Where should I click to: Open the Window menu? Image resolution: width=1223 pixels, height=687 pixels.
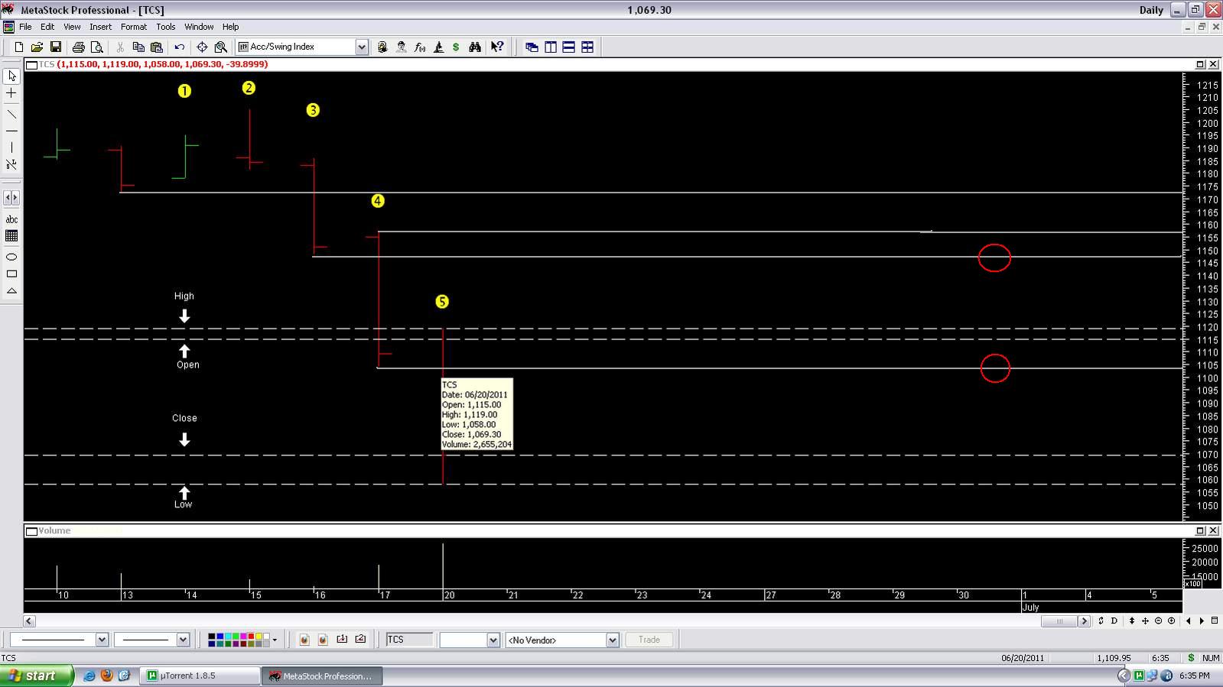pyautogui.click(x=199, y=27)
